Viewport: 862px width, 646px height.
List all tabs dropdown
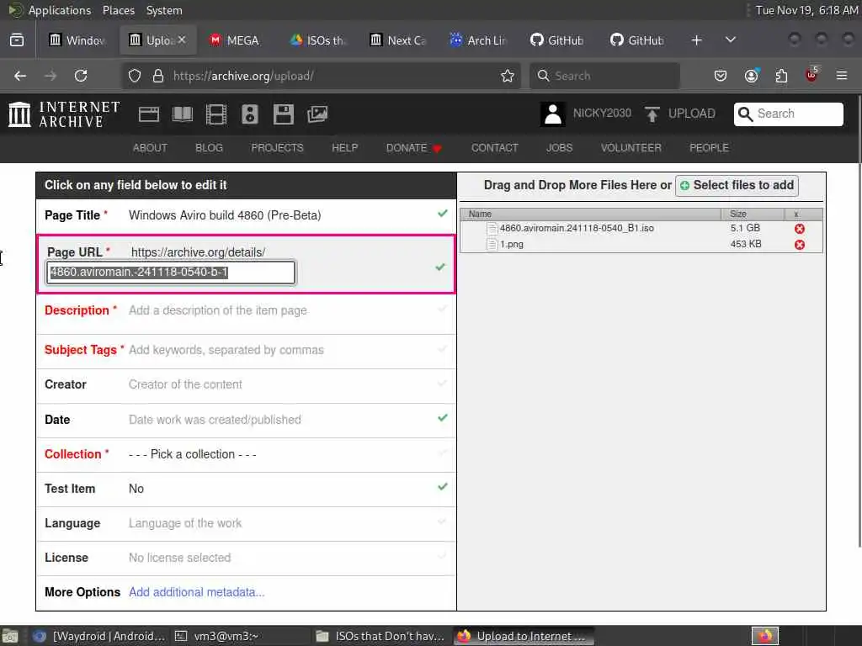[730, 40]
